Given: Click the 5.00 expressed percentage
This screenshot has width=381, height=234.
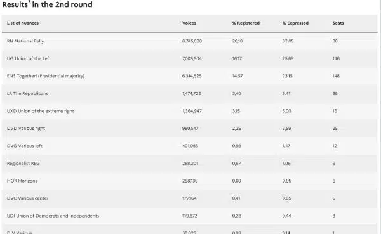Looking at the screenshot, I should point(287,111).
